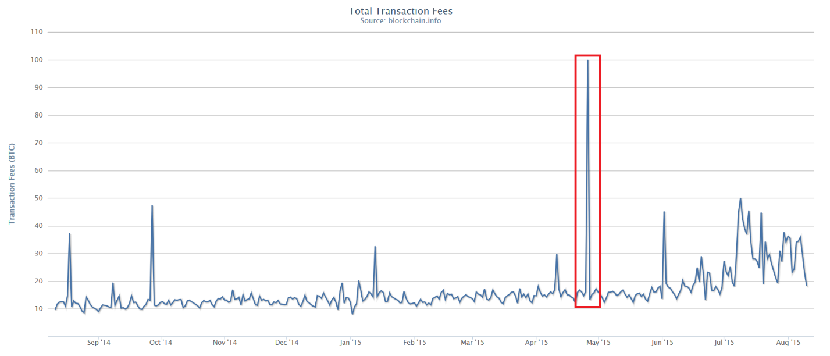
Task: Click the "Mar '15" x-axis label
Action: (x=472, y=343)
